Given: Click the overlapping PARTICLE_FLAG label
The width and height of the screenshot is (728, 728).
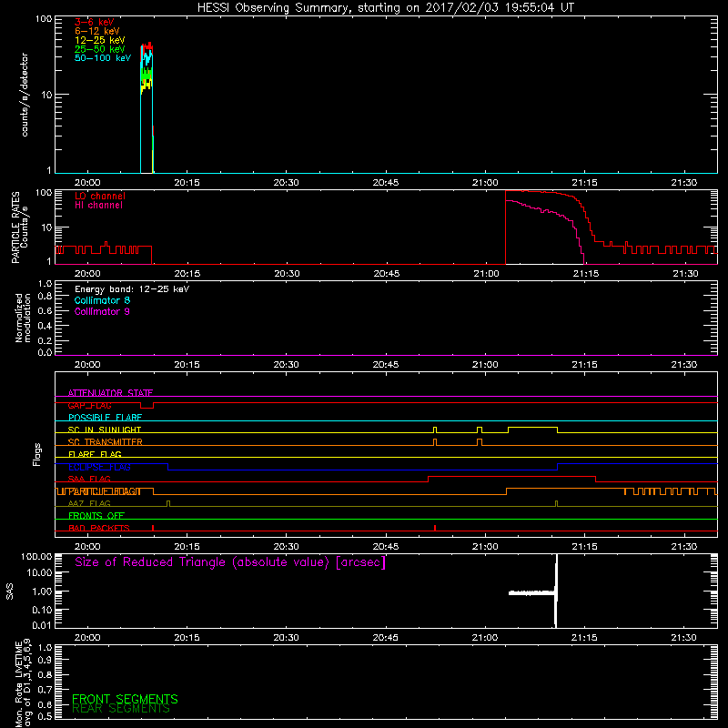Looking at the screenshot, I should pyautogui.click(x=105, y=491).
